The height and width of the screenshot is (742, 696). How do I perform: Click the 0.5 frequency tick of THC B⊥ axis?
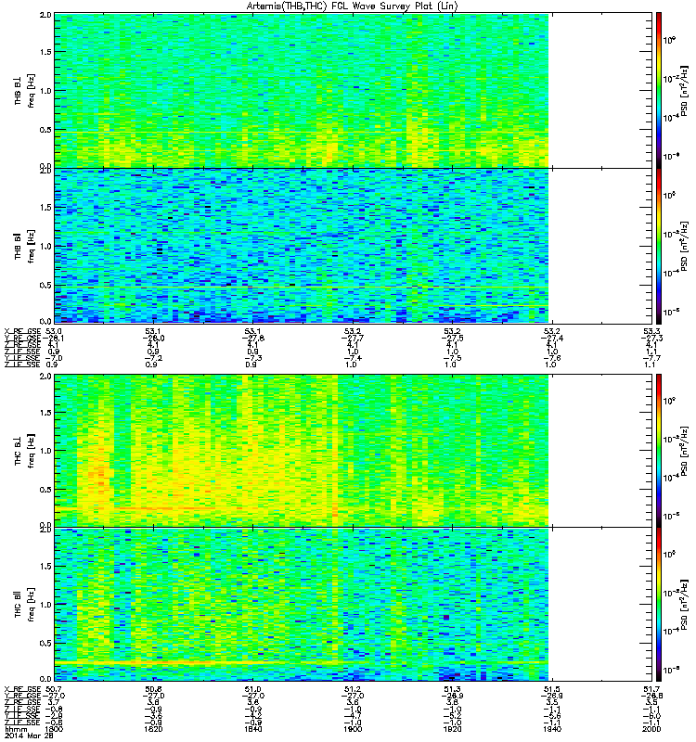tap(45, 490)
